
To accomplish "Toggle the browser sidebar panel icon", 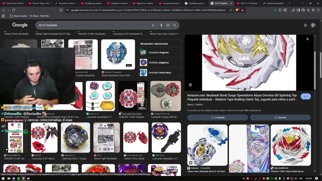I will coord(298,10).
